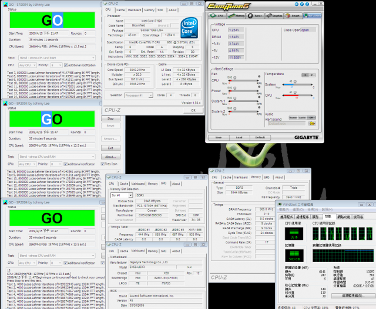This screenshot has height=309, width=376.
Task: Click the CPU temperature alert slider thumb
Action: [x=295, y=93]
